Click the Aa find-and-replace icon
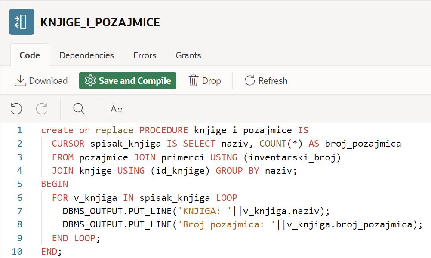This screenshot has height=258, width=431. [116, 109]
